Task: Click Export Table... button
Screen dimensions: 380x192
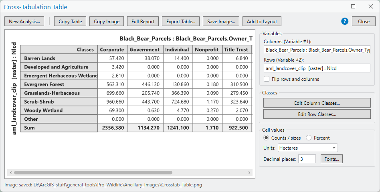Action: pos(181,21)
